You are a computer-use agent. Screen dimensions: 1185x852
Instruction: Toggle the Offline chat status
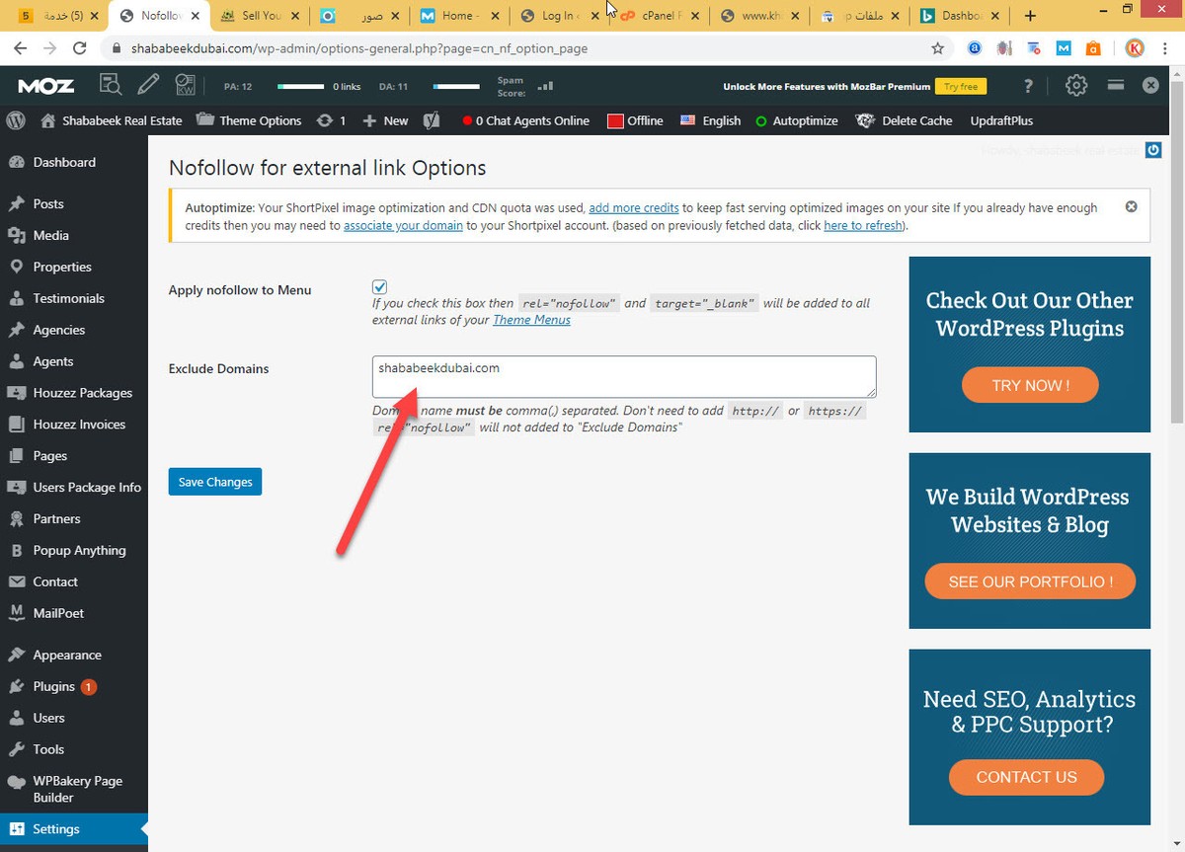(x=635, y=120)
